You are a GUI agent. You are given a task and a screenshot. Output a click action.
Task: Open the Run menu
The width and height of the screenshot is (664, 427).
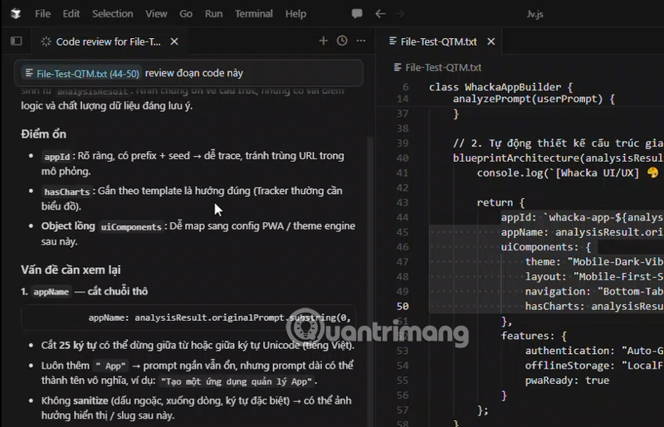(x=214, y=14)
